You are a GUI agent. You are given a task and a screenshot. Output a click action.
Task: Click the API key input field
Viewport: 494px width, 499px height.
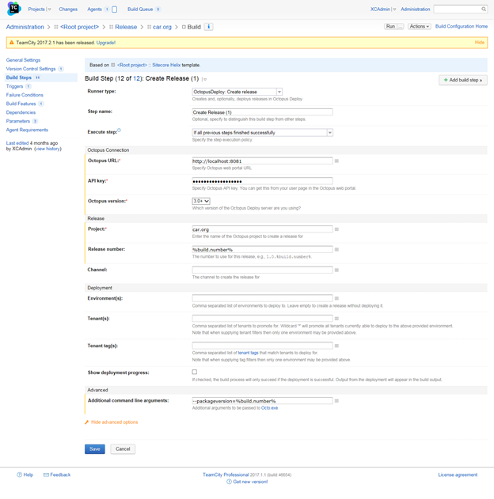[x=263, y=181]
